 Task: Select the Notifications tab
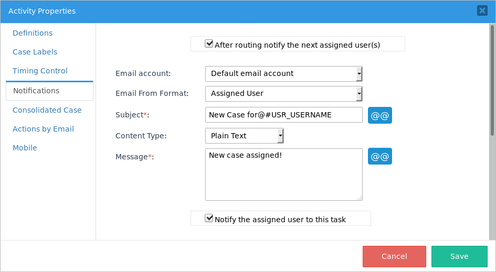36,91
